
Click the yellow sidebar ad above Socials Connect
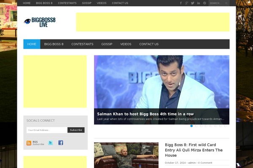(55, 81)
